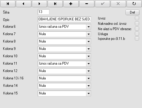Screen dimensions: 142x108
Task: Check Isporuke po čl.11.b box
Action: coord(137,38)
